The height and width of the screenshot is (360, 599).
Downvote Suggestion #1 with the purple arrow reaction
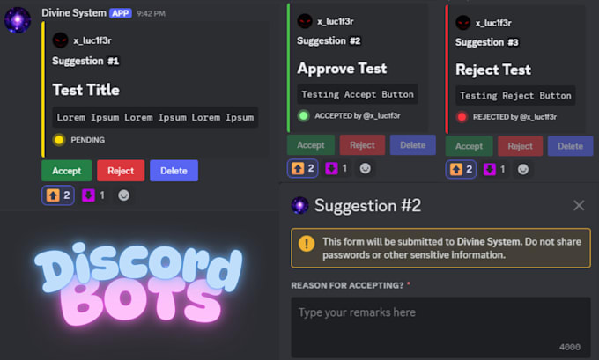click(93, 195)
